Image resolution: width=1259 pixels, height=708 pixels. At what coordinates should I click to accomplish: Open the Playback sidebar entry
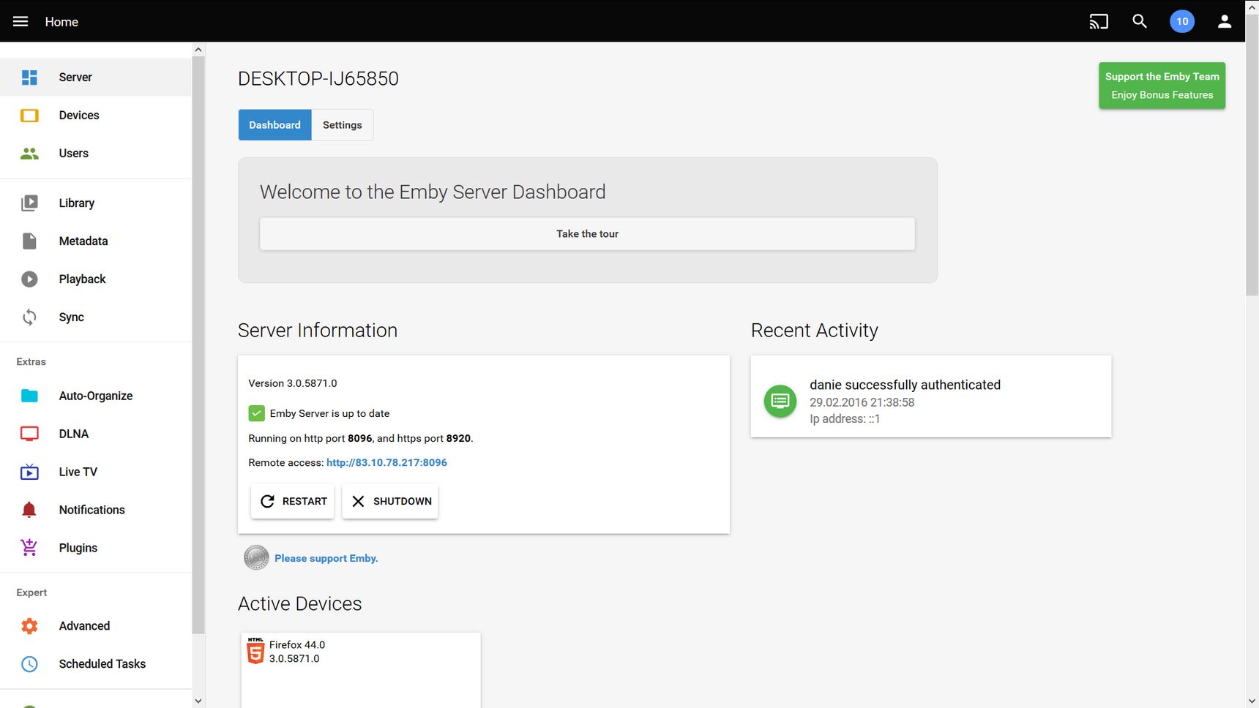pos(96,279)
